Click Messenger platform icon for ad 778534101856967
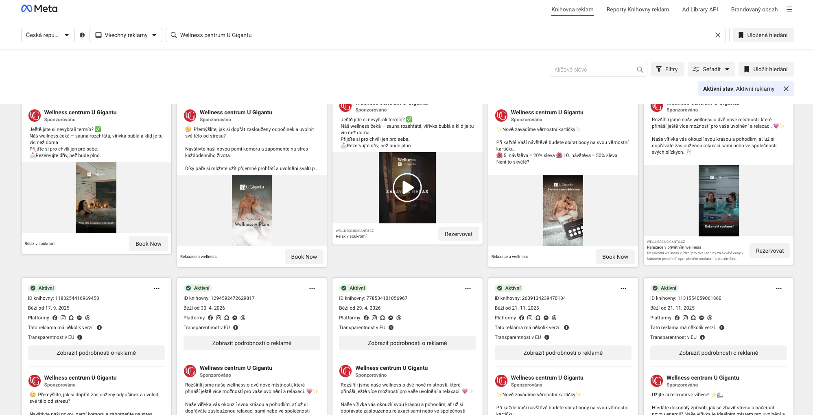813x415 pixels. [391, 318]
